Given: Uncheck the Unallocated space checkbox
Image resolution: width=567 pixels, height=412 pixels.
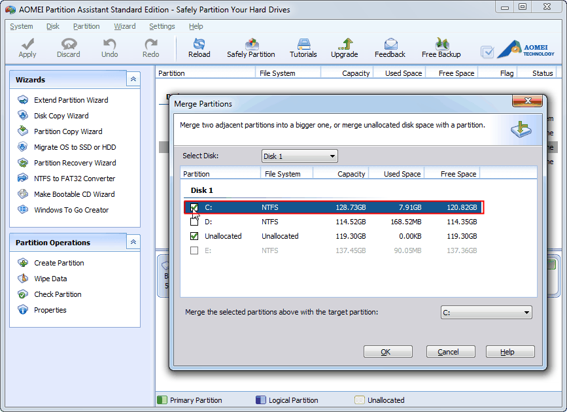Looking at the screenshot, I should coord(194,236).
